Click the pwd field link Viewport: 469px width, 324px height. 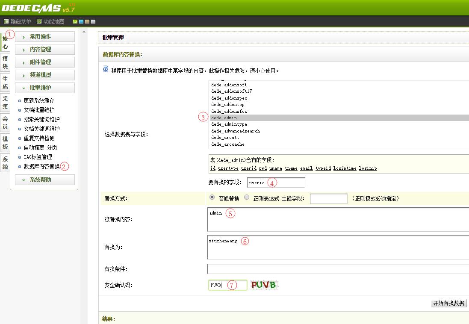(263, 168)
